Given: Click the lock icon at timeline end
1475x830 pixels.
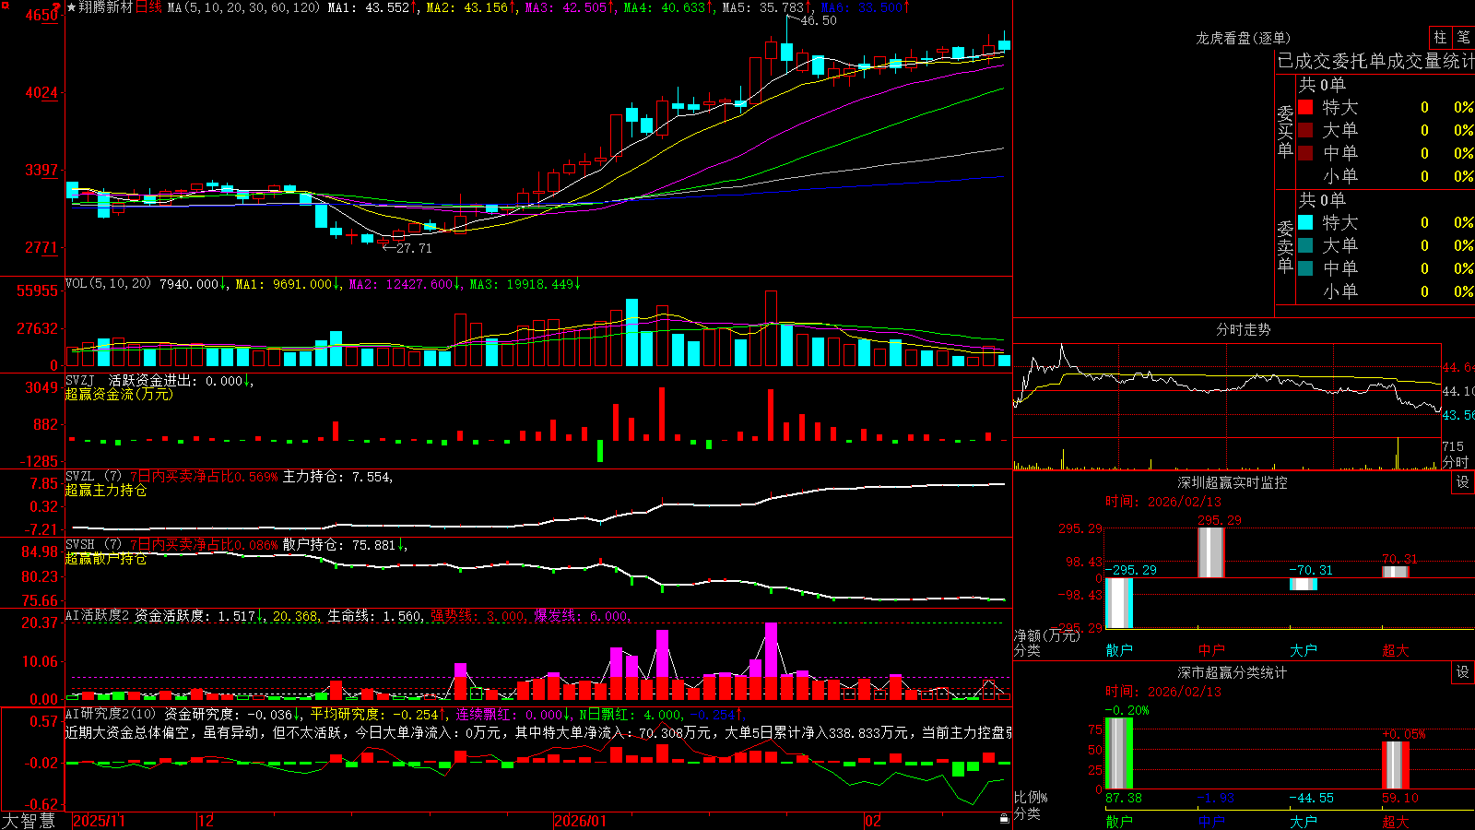Looking at the screenshot, I should pos(1004,819).
